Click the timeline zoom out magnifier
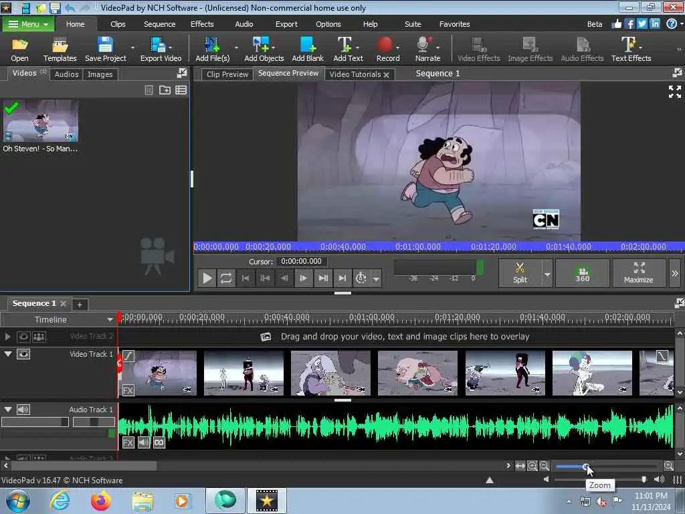The width and height of the screenshot is (685, 514). tap(544, 466)
